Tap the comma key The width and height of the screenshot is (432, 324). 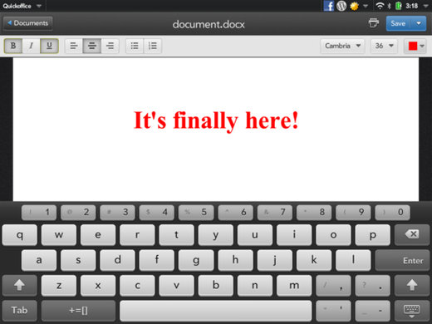pyautogui.click(x=333, y=285)
